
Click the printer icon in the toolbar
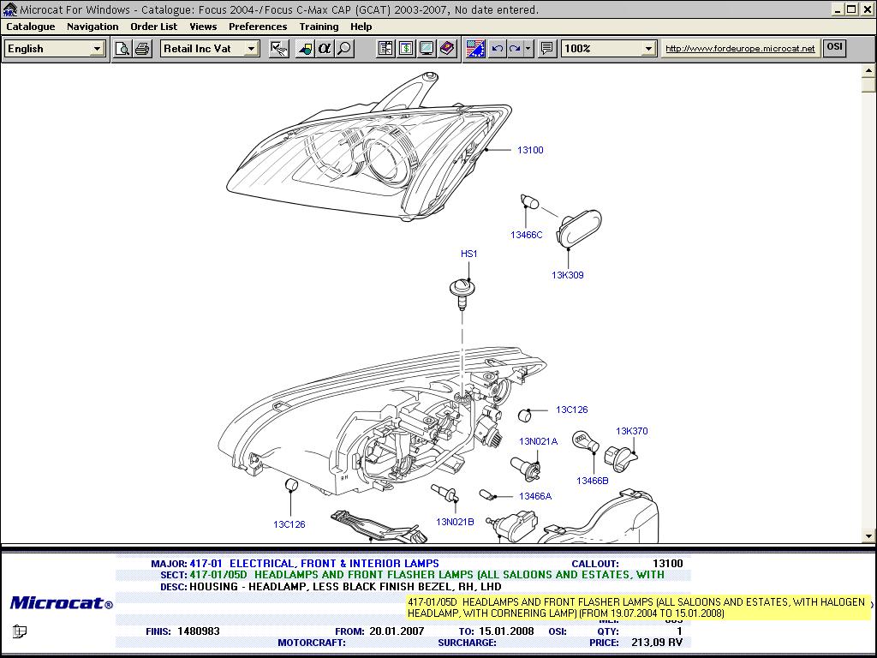point(142,49)
